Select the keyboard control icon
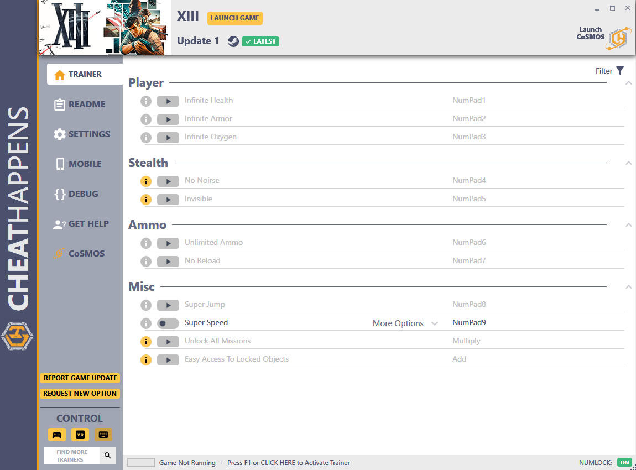The image size is (636, 470). point(103,435)
